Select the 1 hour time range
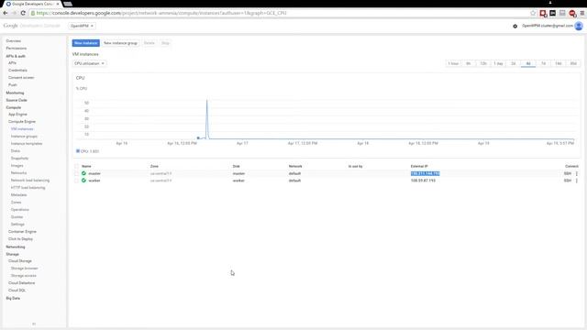This screenshot has width=587, height=330. pos(453,63)
